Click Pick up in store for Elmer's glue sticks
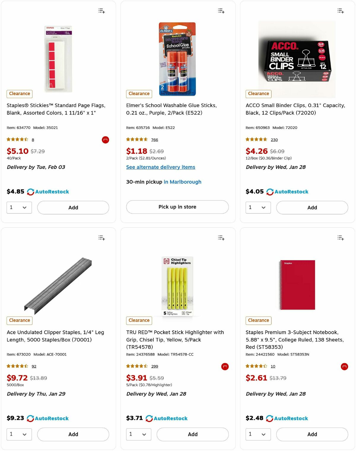Viewport: 356px width, 451px height. click(x=177, y=207)
